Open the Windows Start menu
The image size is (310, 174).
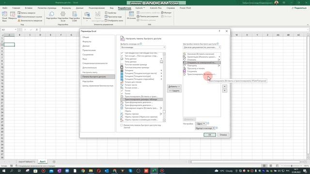tap(4, 171)
